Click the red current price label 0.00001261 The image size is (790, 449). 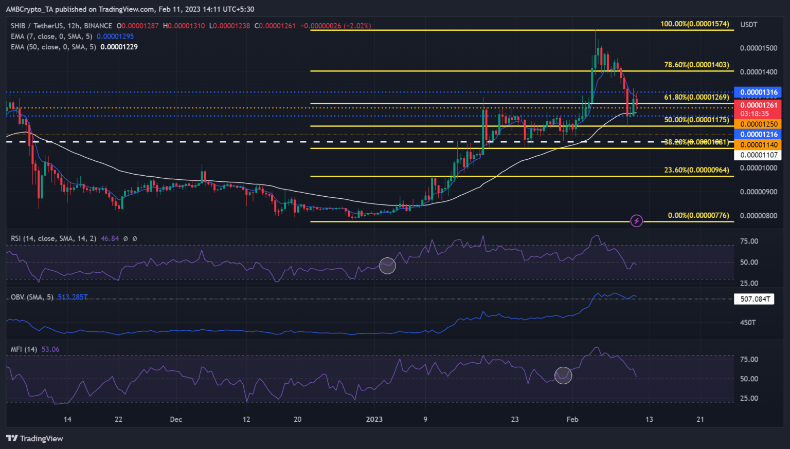tap(759, 105)
